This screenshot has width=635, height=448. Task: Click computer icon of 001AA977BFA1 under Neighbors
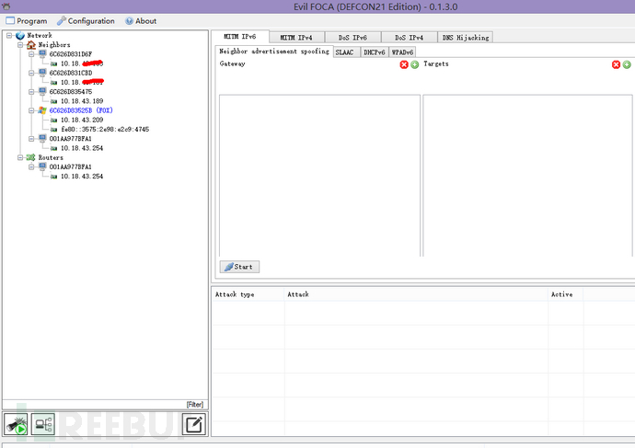(42, 138)
